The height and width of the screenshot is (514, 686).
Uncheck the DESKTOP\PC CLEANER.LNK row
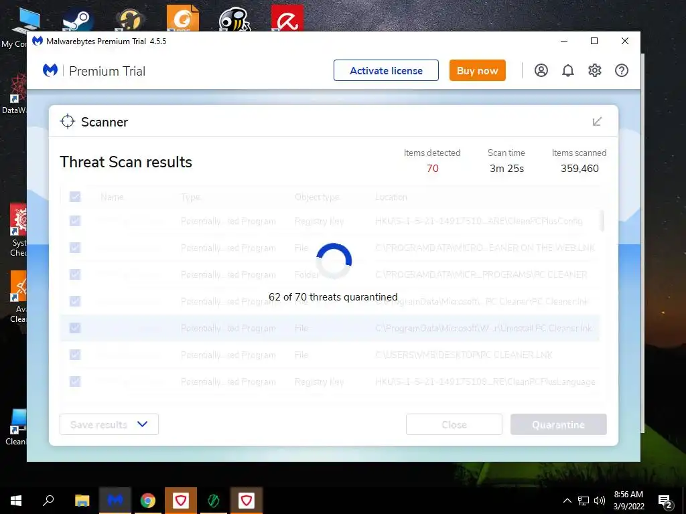tap(75, 355)
